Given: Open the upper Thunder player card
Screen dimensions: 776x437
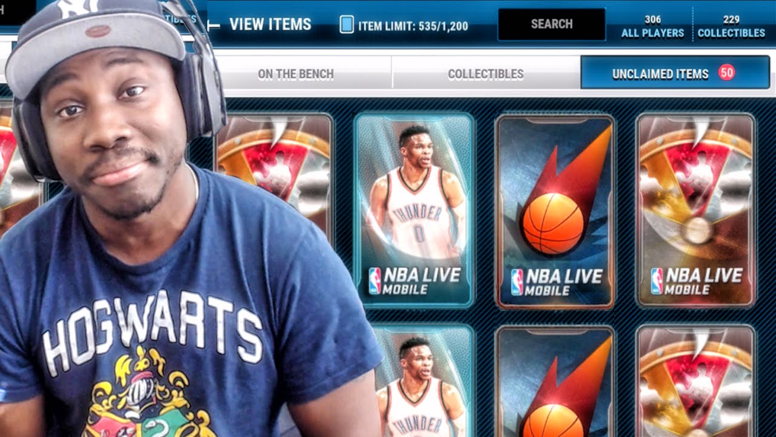Looking at the screenshot, I should [x=414, y=209].
